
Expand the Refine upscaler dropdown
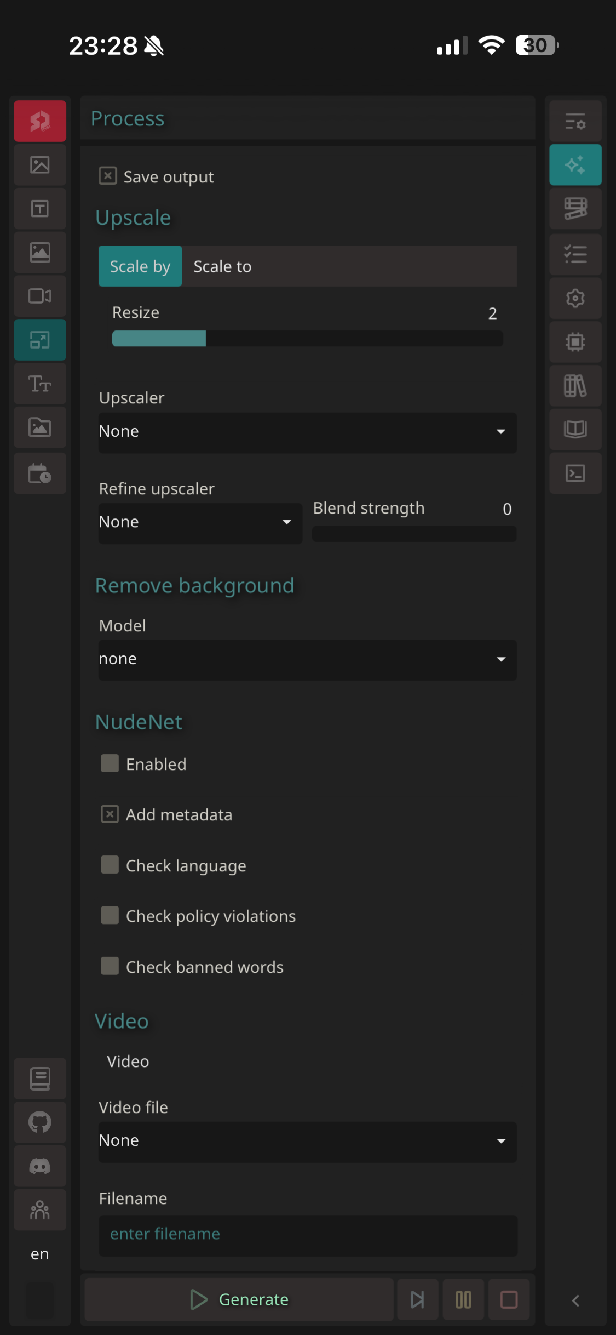(x=200, y=522)
